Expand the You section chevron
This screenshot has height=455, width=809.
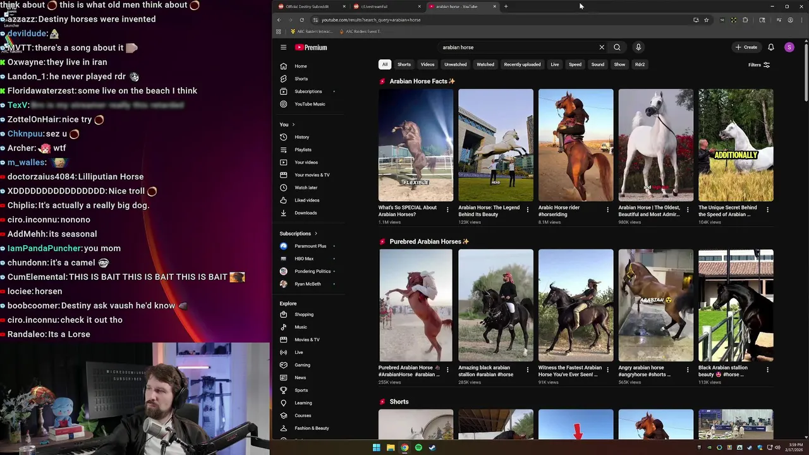(x=293, y=124)
